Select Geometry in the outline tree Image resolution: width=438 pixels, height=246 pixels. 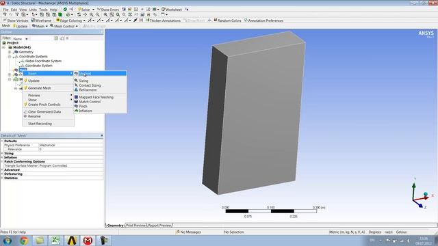26,52
